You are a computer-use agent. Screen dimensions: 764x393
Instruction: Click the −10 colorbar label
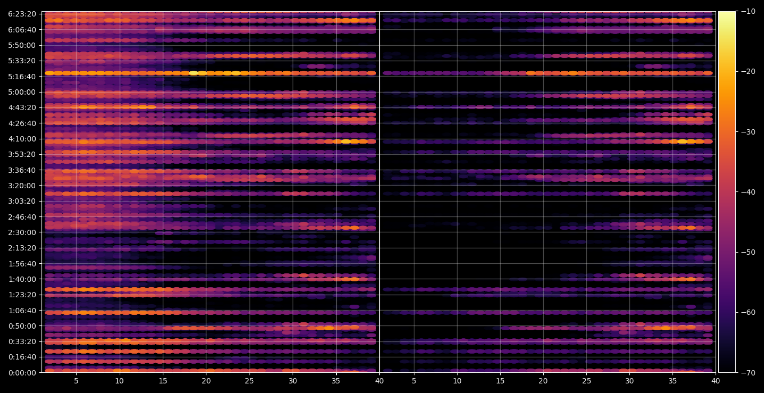[x=748, y=11]
